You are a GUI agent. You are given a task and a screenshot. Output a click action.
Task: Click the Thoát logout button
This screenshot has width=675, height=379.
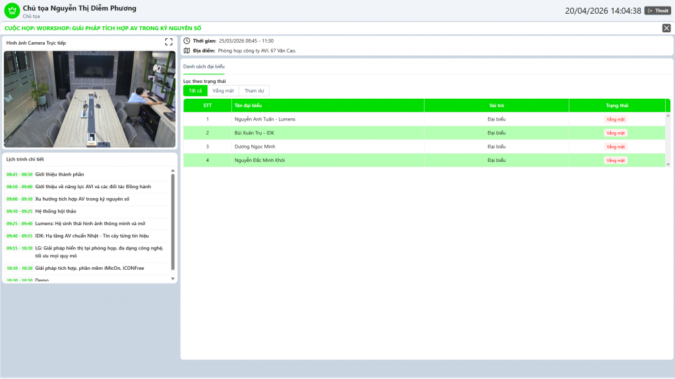[x=658, y=11]
